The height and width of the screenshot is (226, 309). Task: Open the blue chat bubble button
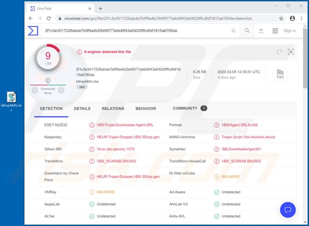click(288, 210)
